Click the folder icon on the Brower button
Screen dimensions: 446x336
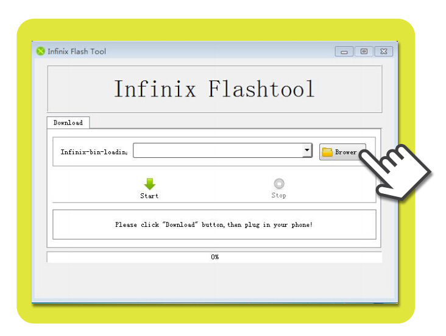(327, 152)
